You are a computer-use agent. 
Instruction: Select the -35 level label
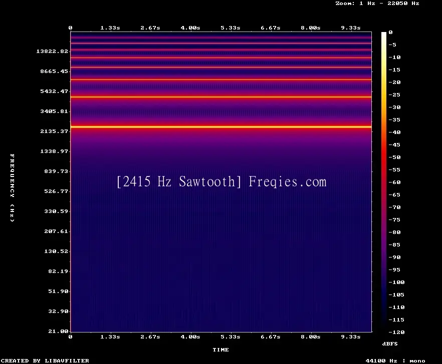(394, 119)
